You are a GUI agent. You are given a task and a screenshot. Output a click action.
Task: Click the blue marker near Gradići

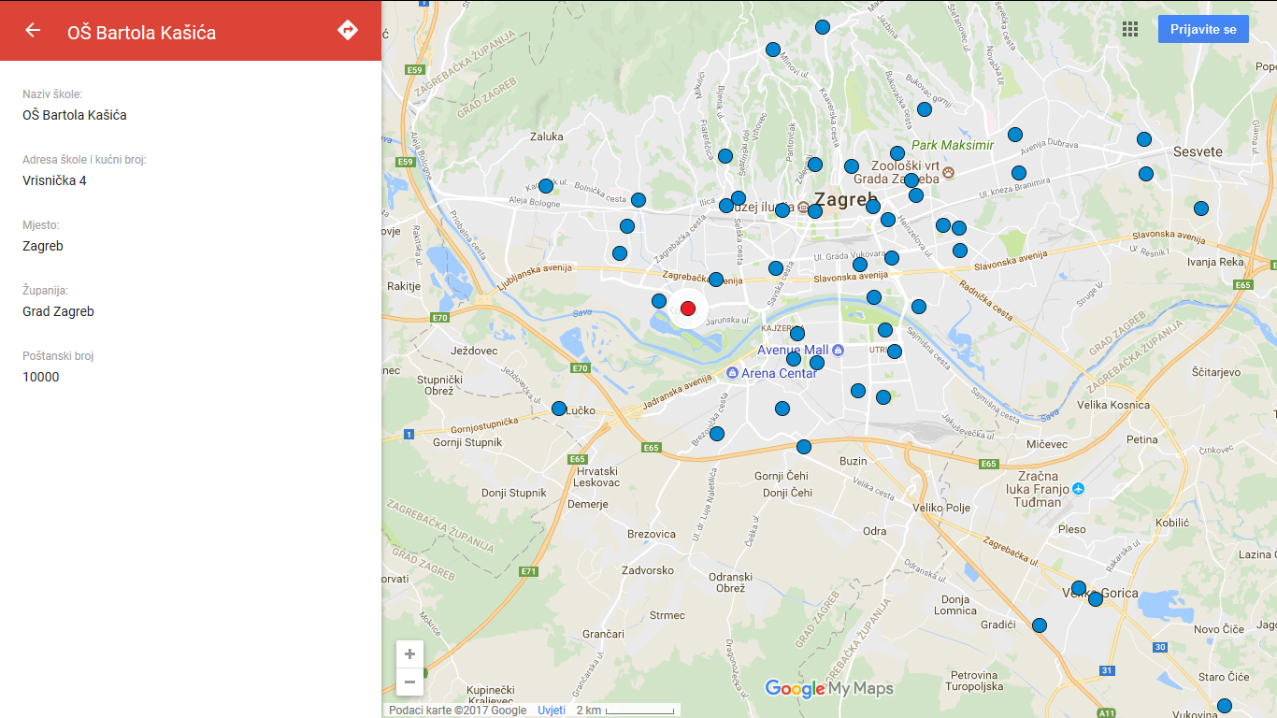[x=1040, y=625]
